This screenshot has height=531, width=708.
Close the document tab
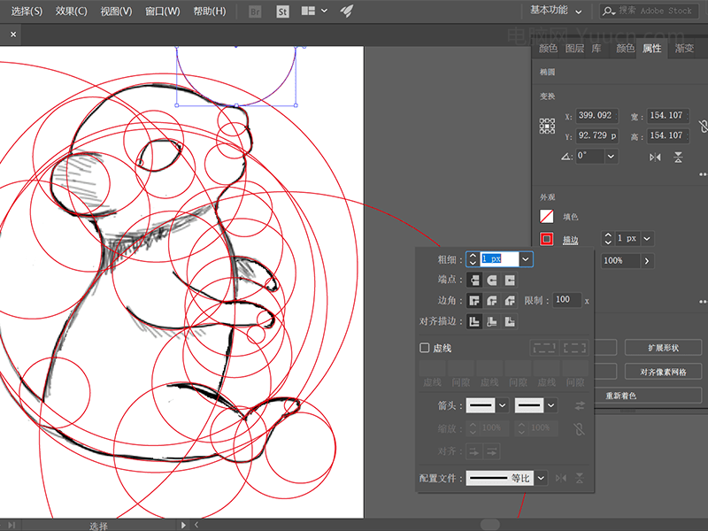[13, 35]
